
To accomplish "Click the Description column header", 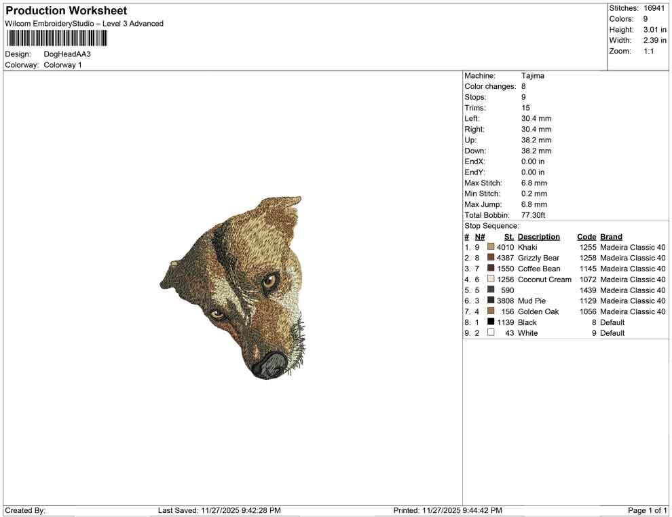I will tap(539, 236).
